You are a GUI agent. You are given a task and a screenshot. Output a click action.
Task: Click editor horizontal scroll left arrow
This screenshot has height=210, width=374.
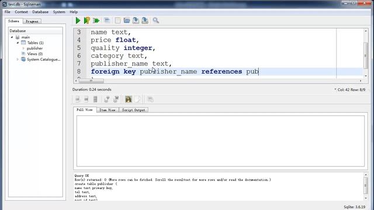click(76, 81)
